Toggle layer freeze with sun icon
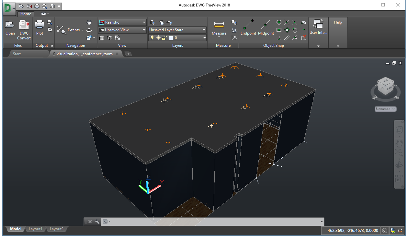 158,37
